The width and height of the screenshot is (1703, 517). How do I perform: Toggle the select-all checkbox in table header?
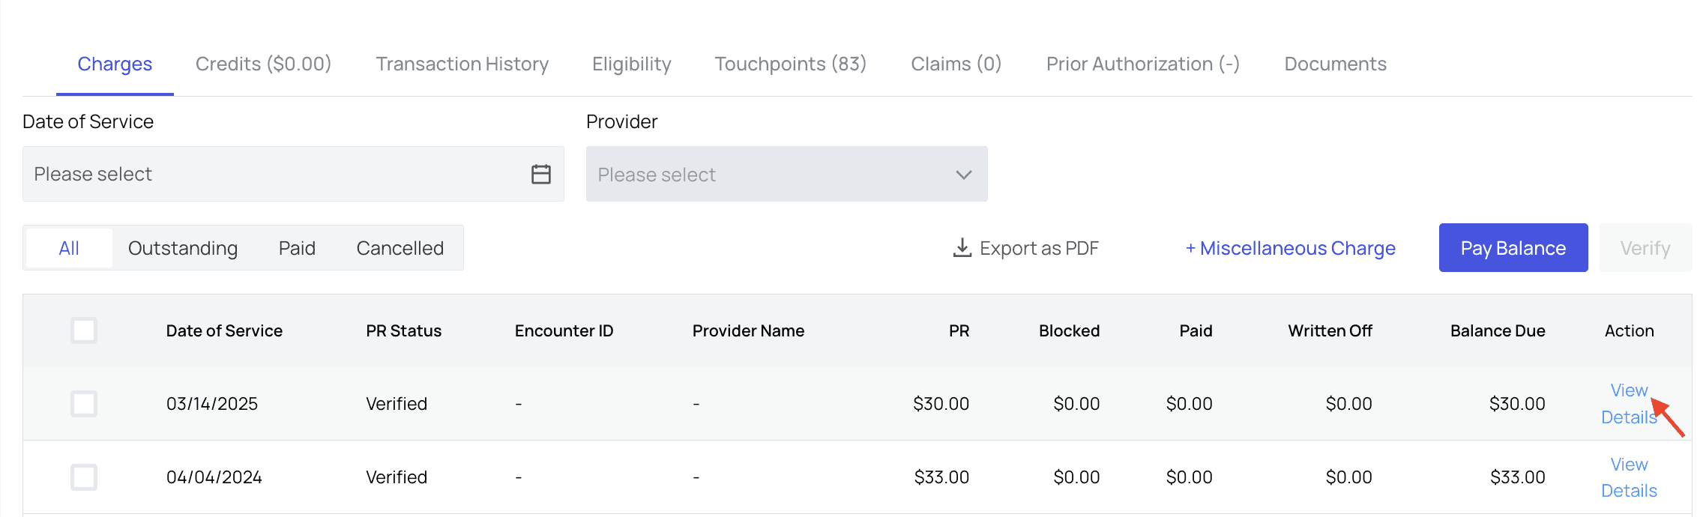[84, 330]
